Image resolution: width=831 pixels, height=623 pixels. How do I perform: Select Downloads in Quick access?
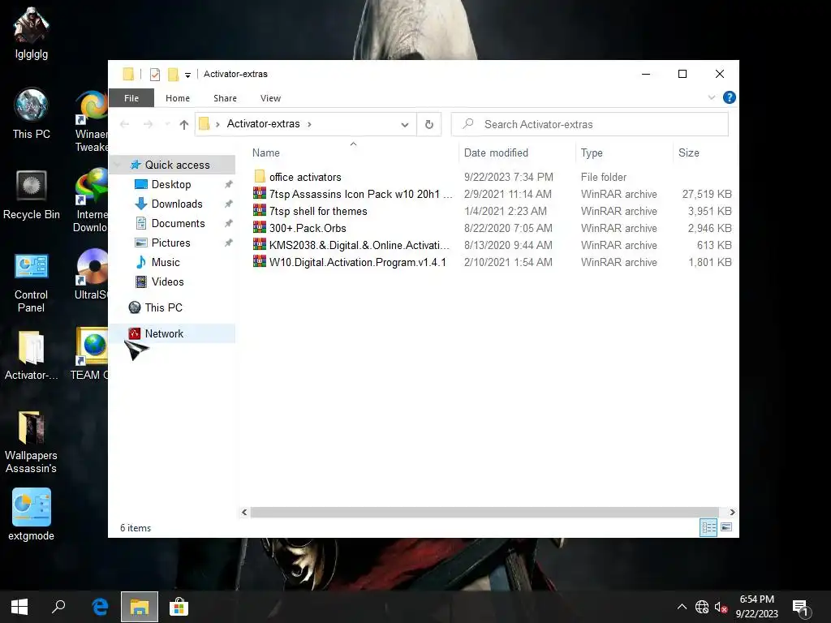point(176,204)
